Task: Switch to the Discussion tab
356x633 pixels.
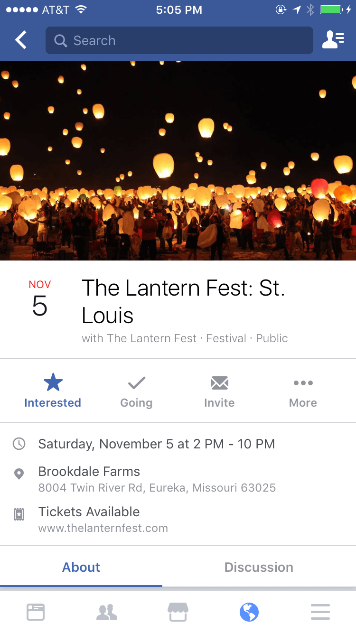Action: tap(259, 567)
